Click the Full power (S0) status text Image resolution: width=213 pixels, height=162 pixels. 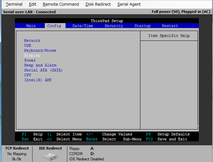tap(181, 12)
